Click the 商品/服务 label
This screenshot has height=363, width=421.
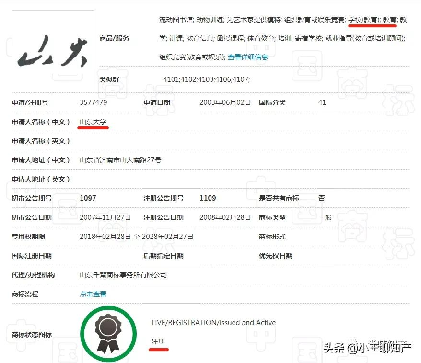(114, 38)
